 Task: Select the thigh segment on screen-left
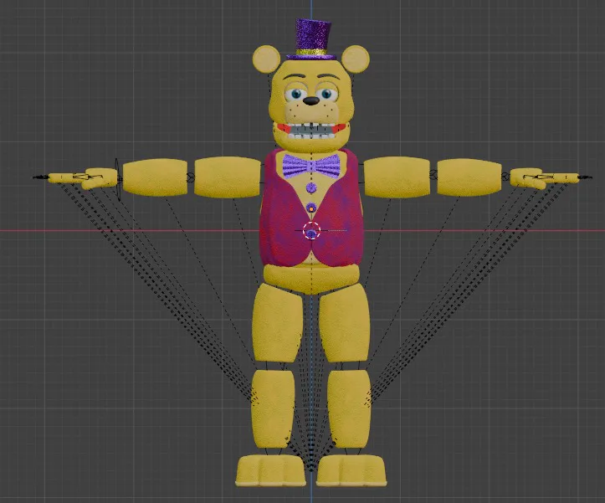tap(277, 322)
